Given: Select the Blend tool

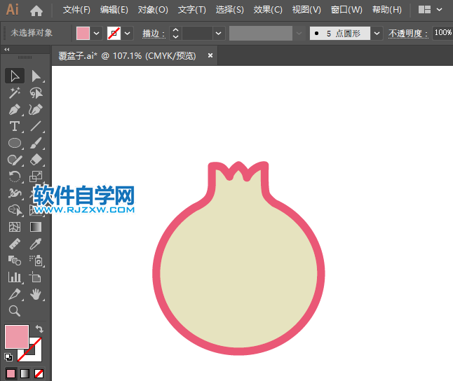Looking at the screenshot, I should point(15,261).
